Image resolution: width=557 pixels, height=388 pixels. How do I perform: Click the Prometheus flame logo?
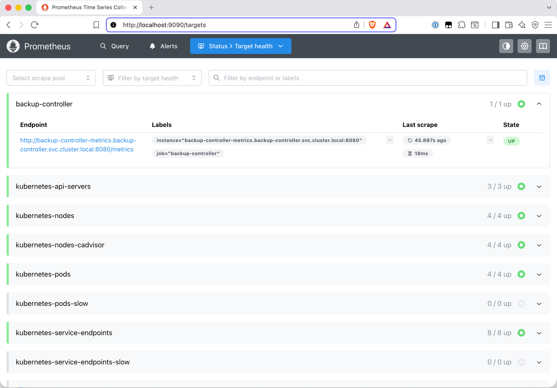tap(13, 46)
